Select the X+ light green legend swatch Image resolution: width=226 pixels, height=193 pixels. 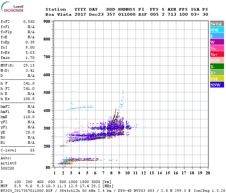[217, 72]
